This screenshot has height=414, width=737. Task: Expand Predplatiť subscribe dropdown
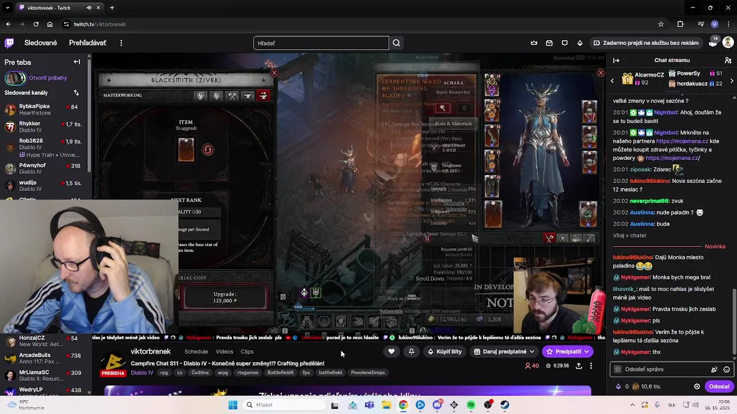point(568,351)
